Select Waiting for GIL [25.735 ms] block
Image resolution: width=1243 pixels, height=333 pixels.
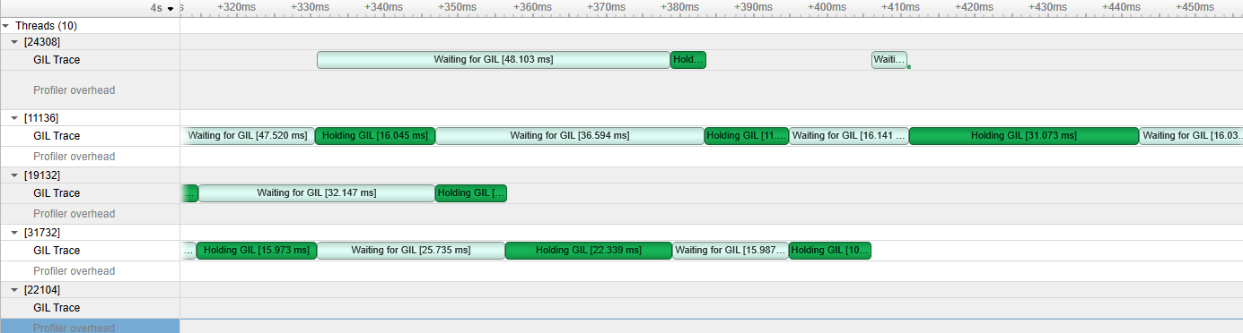pos(411,251)
